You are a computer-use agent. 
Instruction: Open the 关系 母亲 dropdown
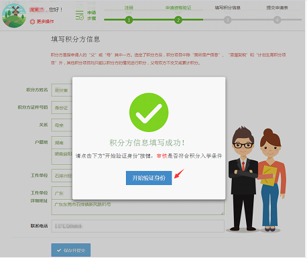click(x=62, y=125)
